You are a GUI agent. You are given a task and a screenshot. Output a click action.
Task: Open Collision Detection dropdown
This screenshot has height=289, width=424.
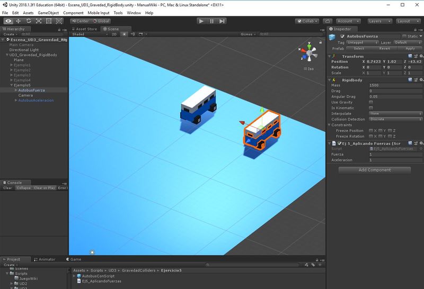tap(395, 120)
